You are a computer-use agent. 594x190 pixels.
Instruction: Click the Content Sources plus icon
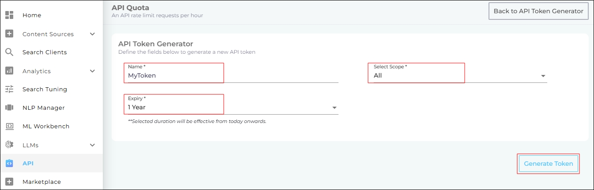pyautogui.click(x=9, y=34)
